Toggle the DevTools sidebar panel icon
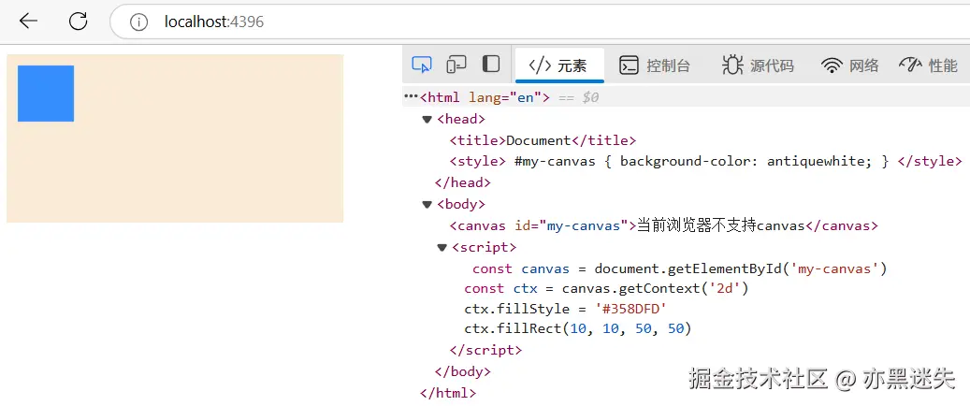 tap(491, 64)
